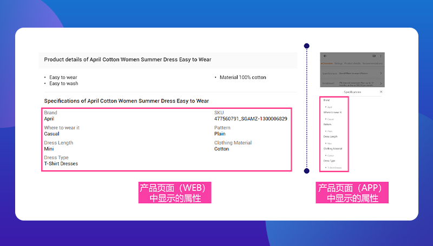Click the Material 100% cotton bullet
This screenshot has height=246, width=433.
coord(242,77)
